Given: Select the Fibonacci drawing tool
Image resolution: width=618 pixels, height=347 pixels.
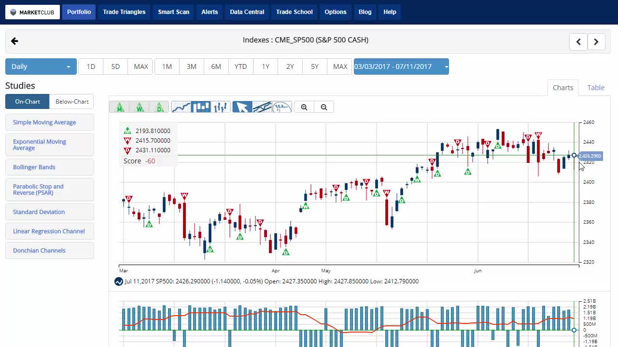Looking at the screenshot, I should tap(281, 107).
